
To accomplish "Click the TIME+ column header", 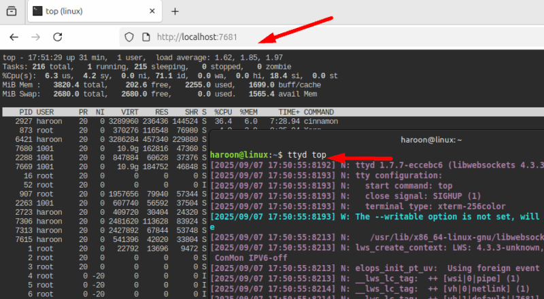I will 289,112.
